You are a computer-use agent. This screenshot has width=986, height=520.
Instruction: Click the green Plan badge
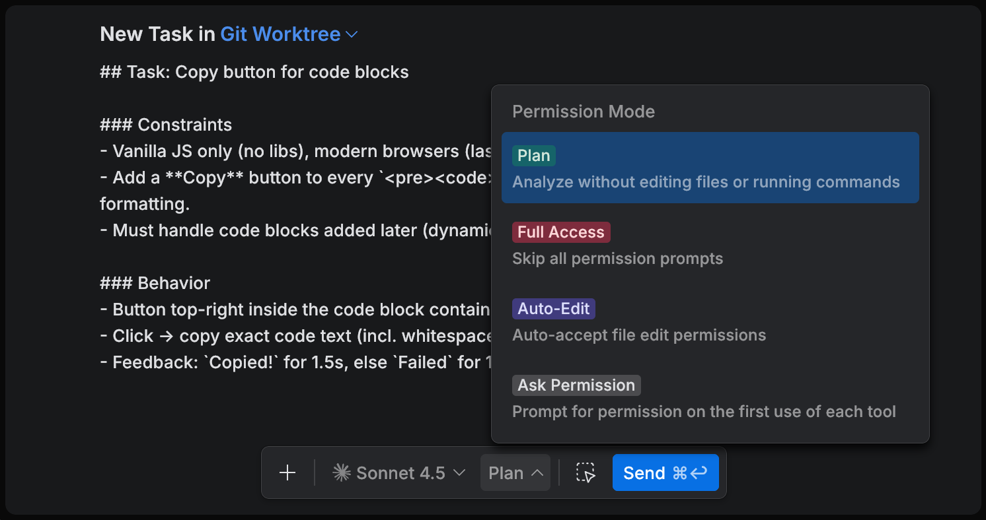[533, 156]
